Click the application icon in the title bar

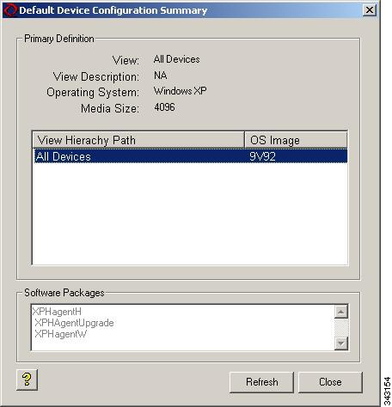[10, 10]
